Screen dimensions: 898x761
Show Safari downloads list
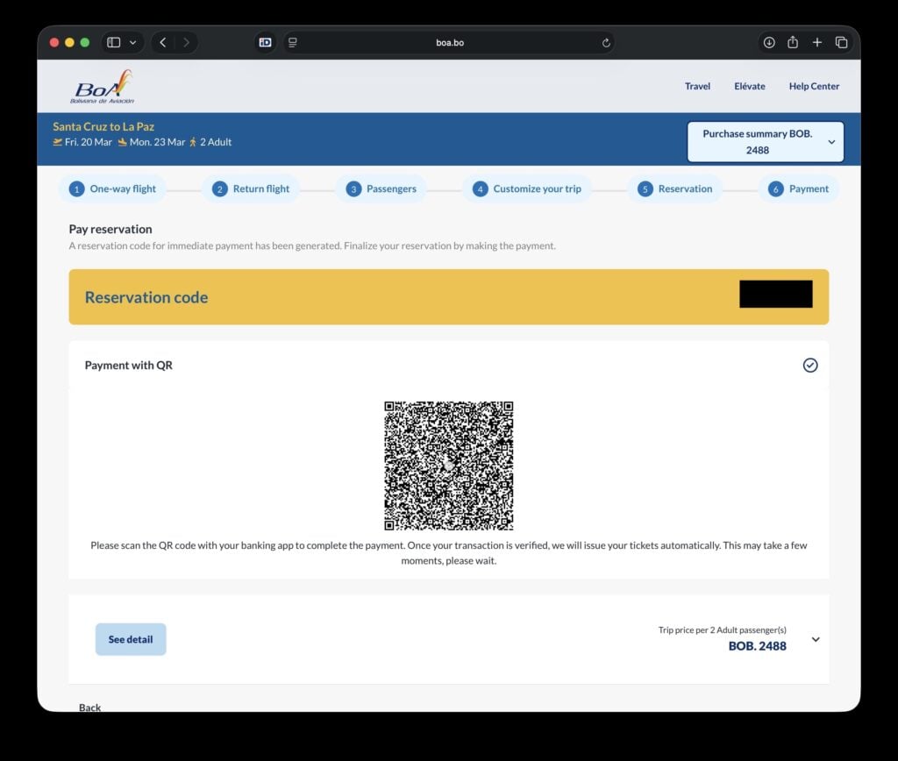[769, 42]
